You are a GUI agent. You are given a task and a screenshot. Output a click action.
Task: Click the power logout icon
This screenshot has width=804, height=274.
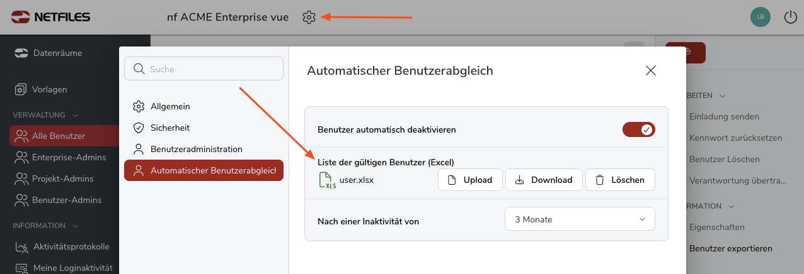790,17
